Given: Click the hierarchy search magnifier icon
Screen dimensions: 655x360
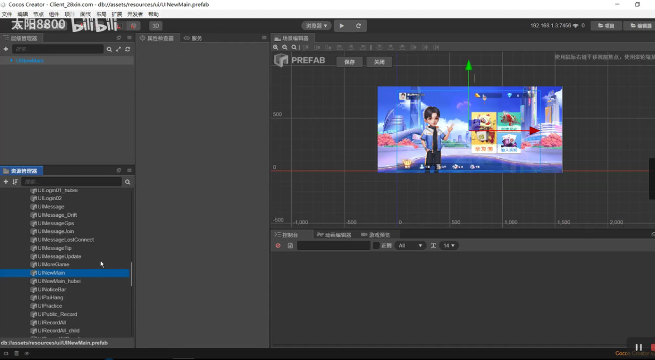Looking at the screenshot, I should [x=109, y=49].
